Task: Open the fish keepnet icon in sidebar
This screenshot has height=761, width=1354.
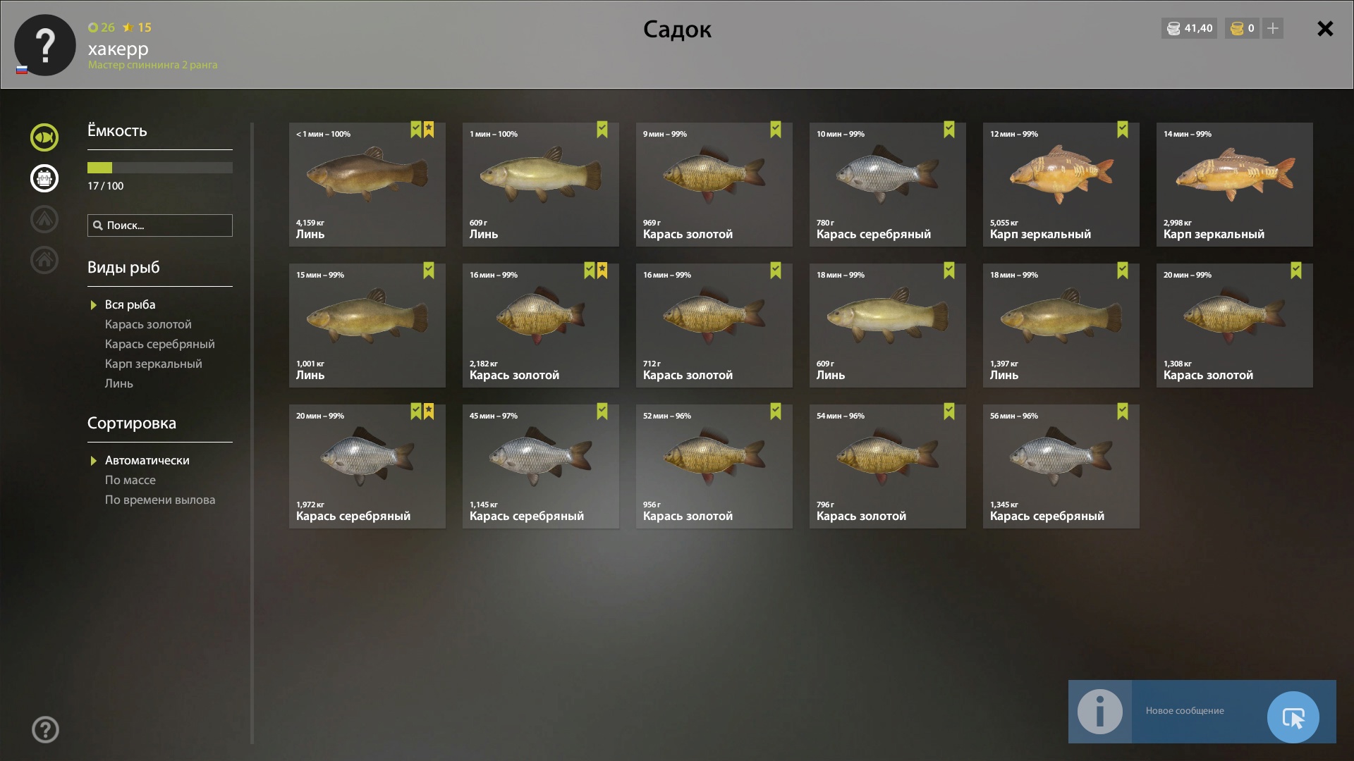Action: point(44,137)
